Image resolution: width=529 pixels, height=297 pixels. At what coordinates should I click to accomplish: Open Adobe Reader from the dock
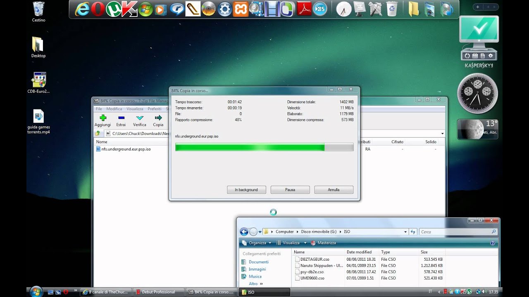pyautogui.click(x=305, y=9)
